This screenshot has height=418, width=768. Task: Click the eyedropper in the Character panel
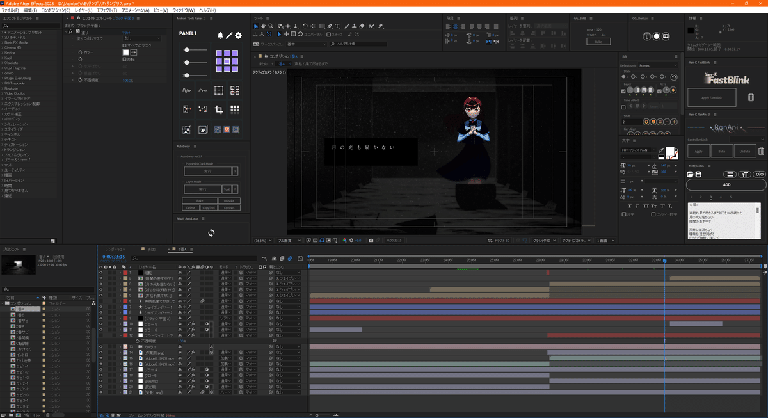[660, 150]
